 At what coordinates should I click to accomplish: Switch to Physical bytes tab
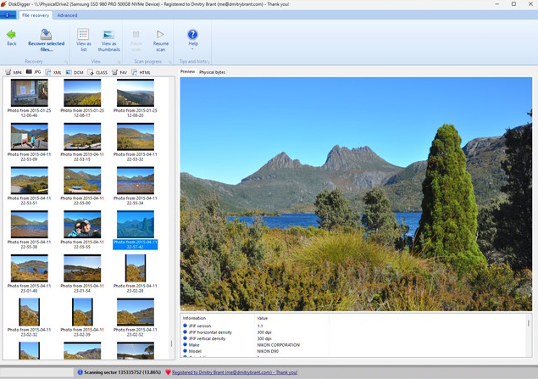[213, 72]
